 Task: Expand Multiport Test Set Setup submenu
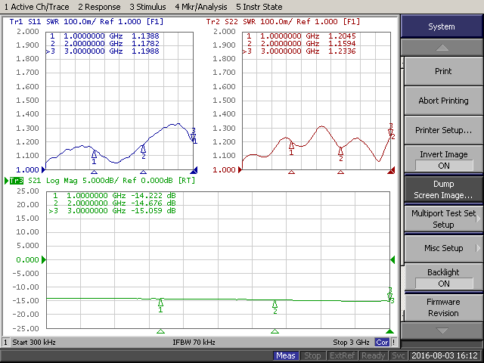[442, 219]
